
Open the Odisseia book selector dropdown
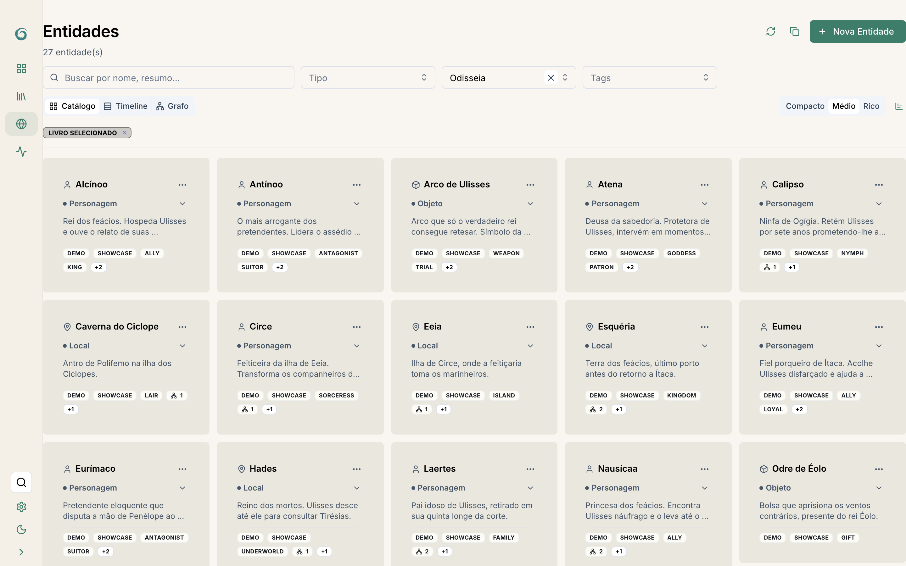[565, 77]
